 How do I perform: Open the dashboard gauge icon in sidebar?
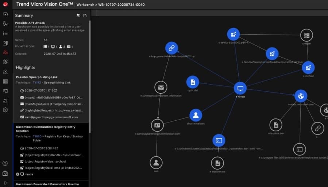pyautogui.click(x=5, y=14)
